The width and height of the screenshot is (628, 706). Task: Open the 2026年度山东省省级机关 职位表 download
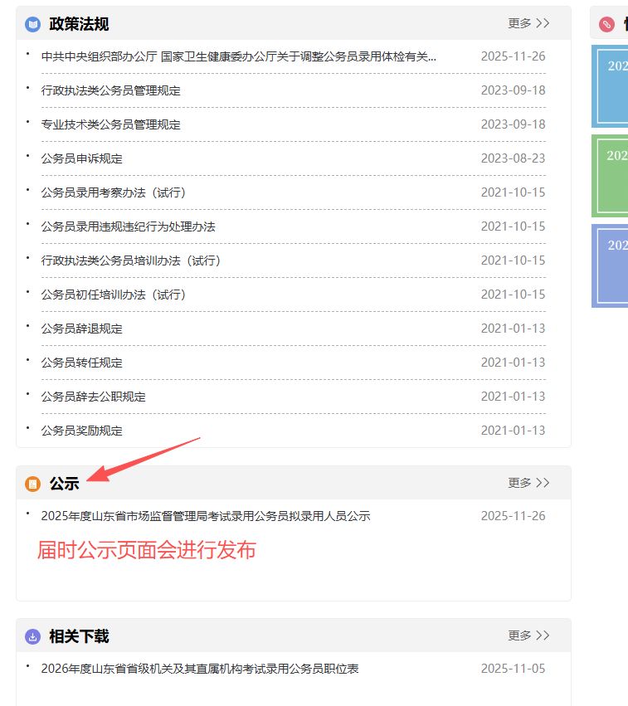click(199, 669)
